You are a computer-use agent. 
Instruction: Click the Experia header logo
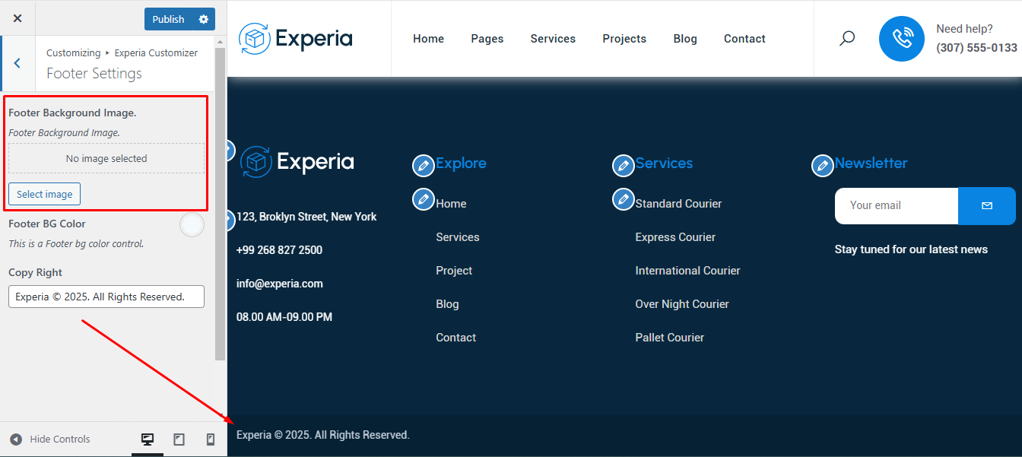[295, 38]
